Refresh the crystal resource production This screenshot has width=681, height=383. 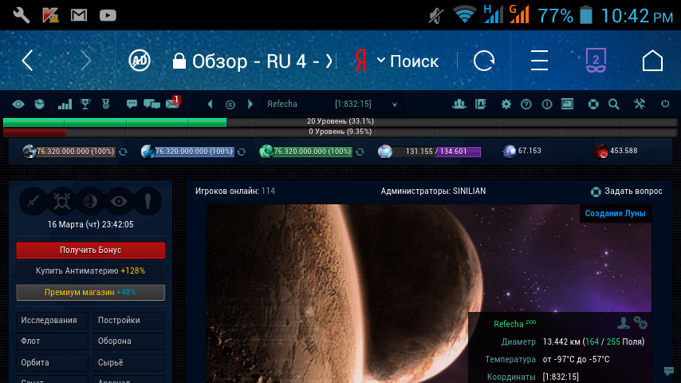point(242,152)
